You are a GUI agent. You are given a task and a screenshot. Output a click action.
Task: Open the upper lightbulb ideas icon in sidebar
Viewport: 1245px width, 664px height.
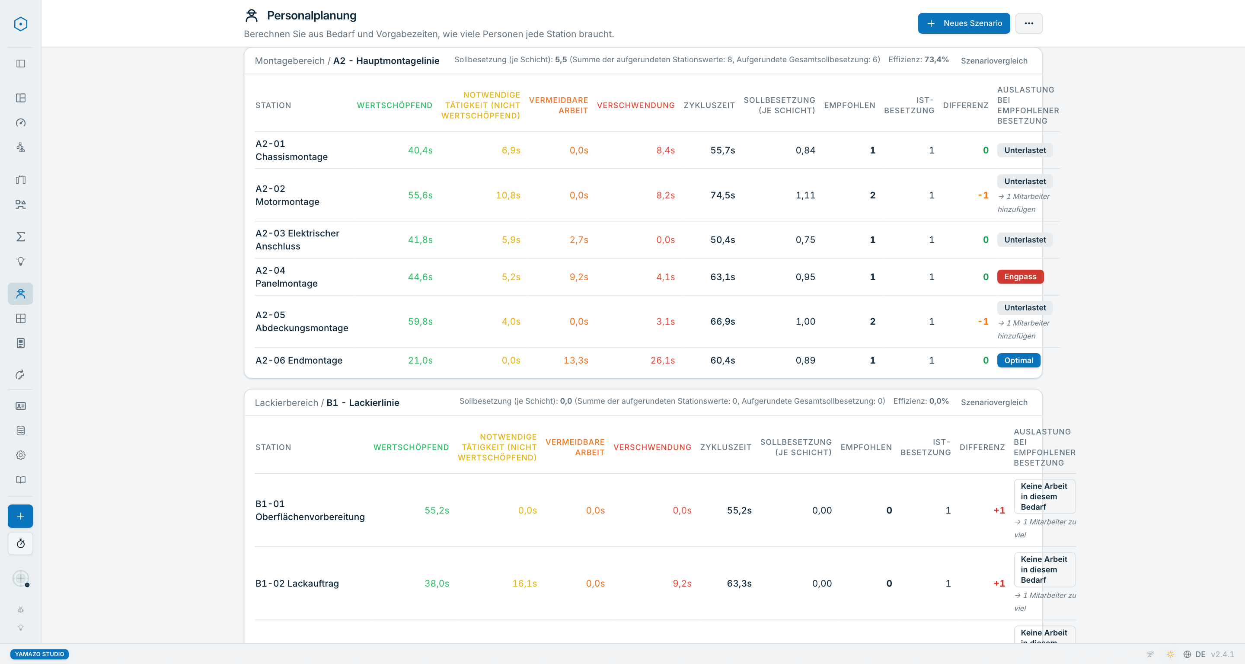pos(20,262)
